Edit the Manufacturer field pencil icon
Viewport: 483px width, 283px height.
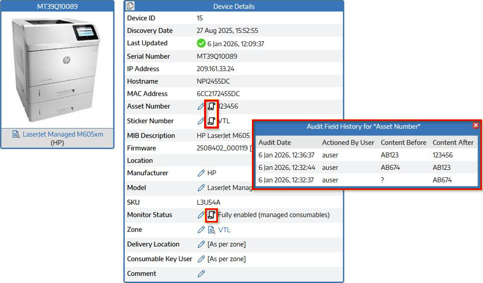tap(201, 173)
